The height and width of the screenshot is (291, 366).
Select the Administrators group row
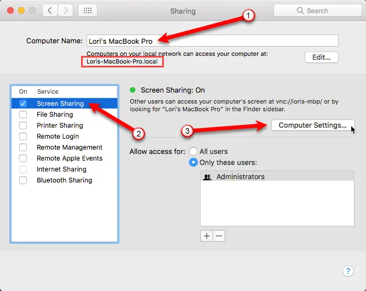pyautogui.click(x=277, y=176)
